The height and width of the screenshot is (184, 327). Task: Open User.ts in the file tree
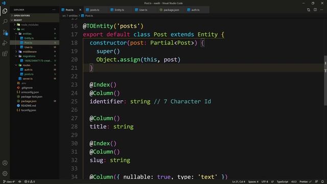(29, 47)
